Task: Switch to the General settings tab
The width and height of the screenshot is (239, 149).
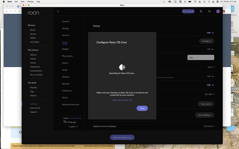Action: pos(65,21)
